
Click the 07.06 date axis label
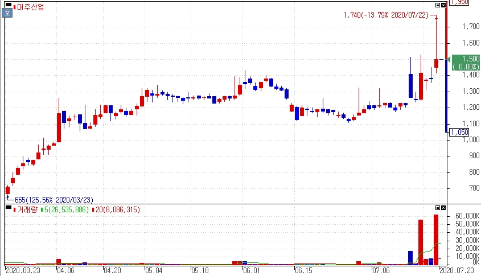click(381, 270)
